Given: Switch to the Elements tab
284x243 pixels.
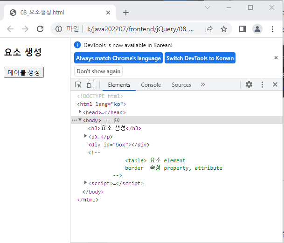Looking at the screenshot, I should pos(119,85).
